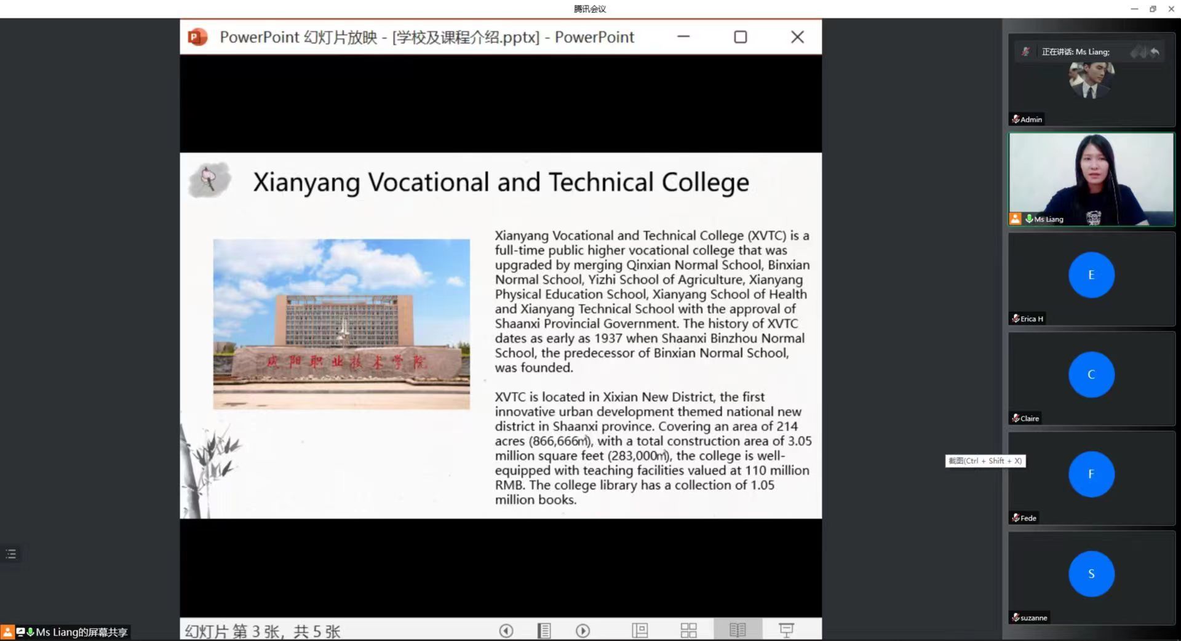Select Fede's participant avatar
1181x641 pixels.
1091,474
